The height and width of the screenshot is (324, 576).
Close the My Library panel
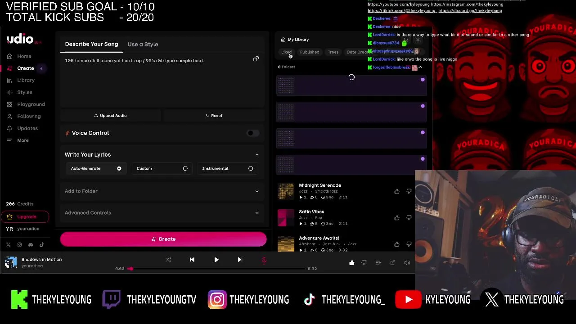418,40
